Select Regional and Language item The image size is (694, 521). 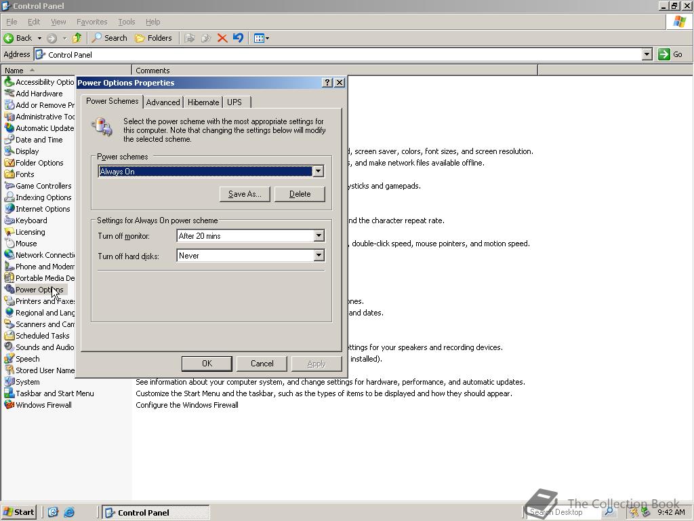coord(45,312)
